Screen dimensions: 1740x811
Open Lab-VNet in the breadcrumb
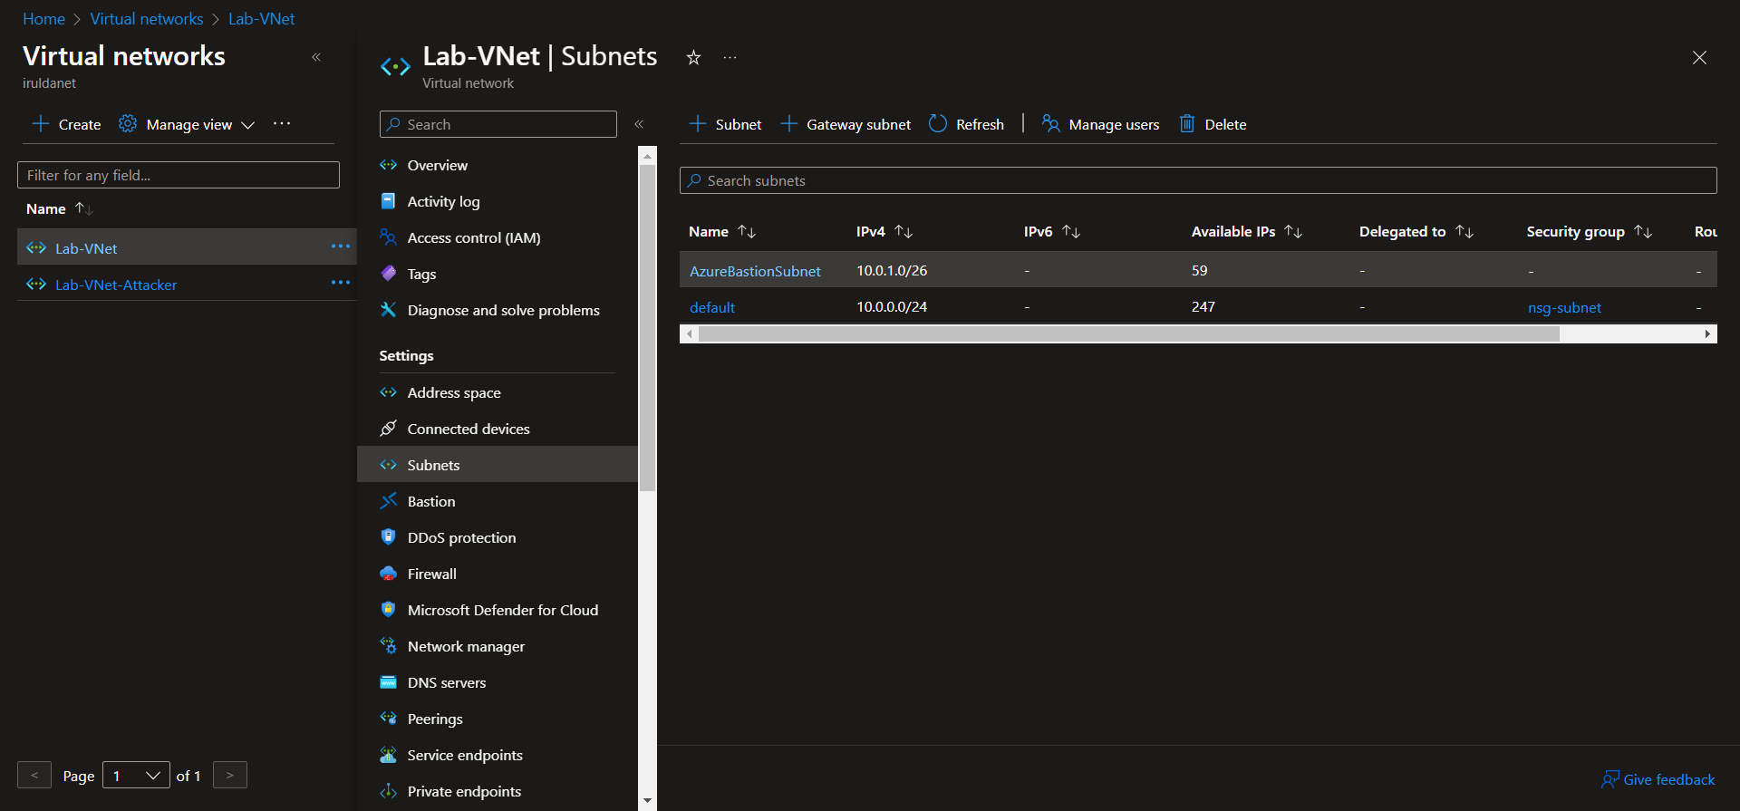(261, 18)
